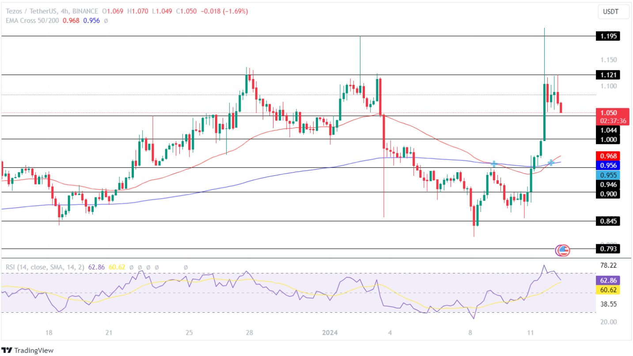Click the 28 date on time axis
This screenshot has width=633, height=356.
tap(249, 332)
